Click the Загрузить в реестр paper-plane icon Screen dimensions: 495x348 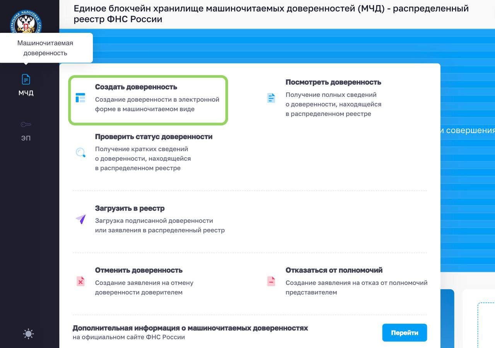(80, 219)
